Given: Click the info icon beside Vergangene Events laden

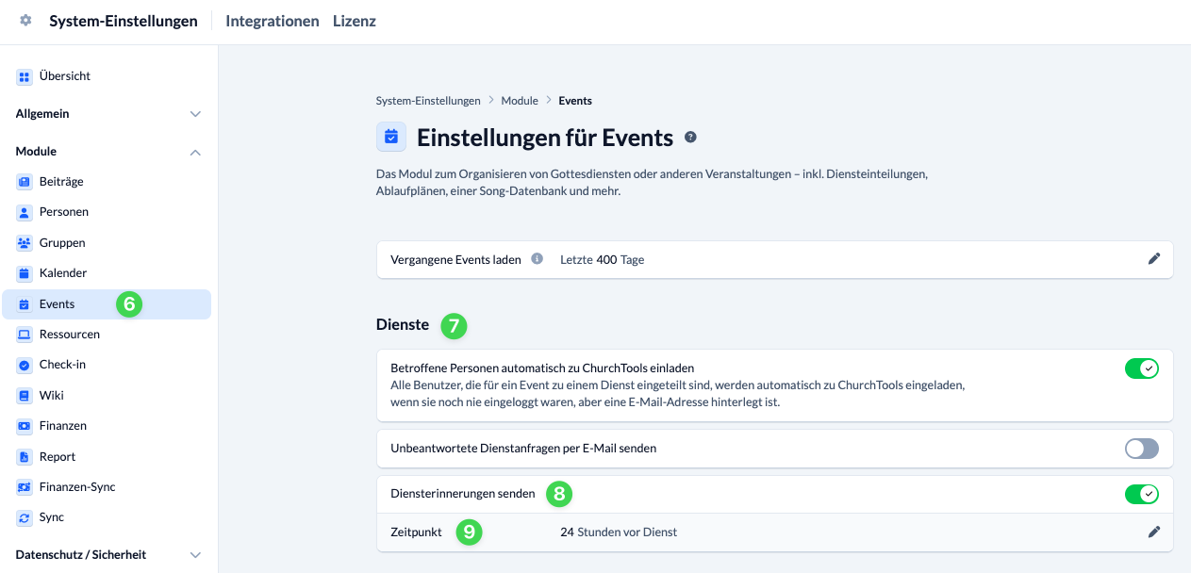Looking at the screenshot, I should click(538, 259).
